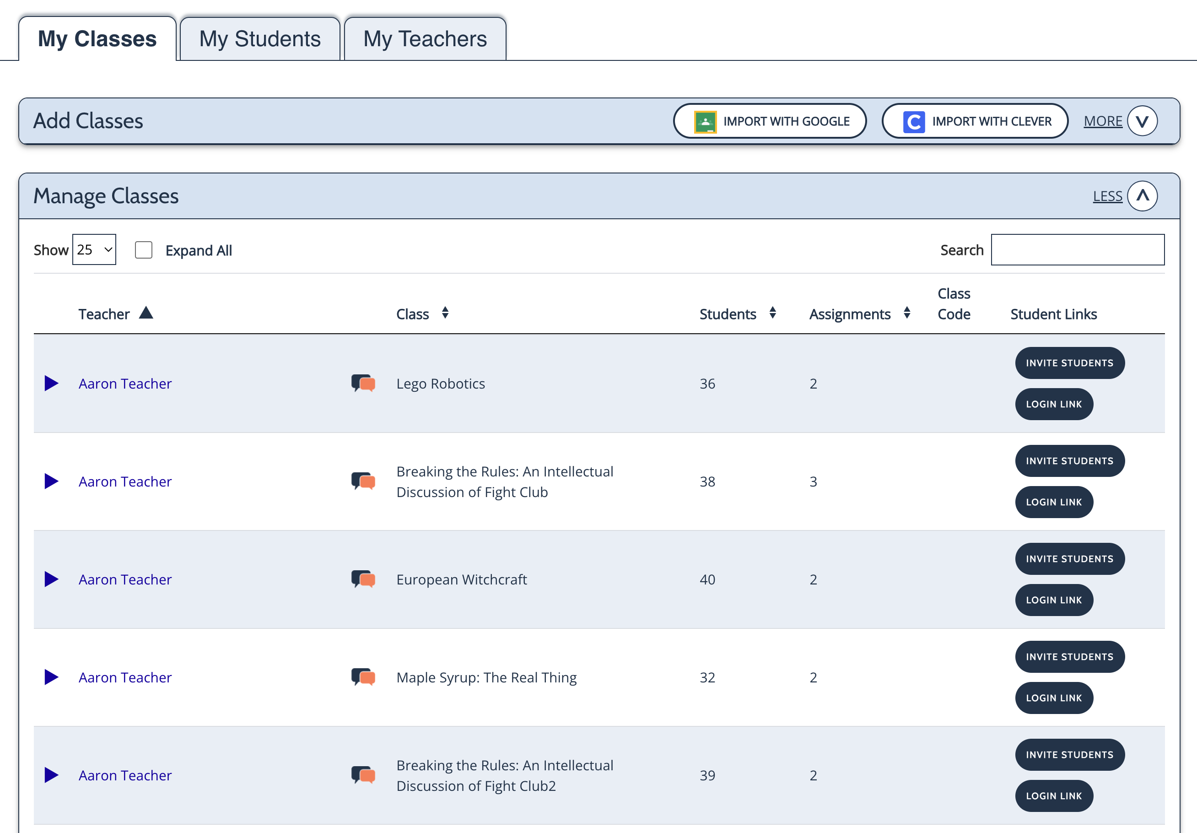
Task: Sort by Students column arrows
Action: click(x=773, y=313)
